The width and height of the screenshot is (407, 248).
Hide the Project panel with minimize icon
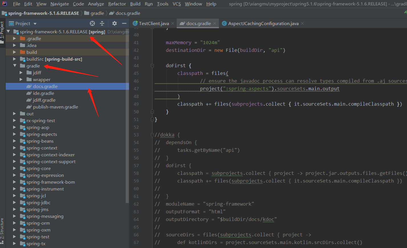point(124,23)
